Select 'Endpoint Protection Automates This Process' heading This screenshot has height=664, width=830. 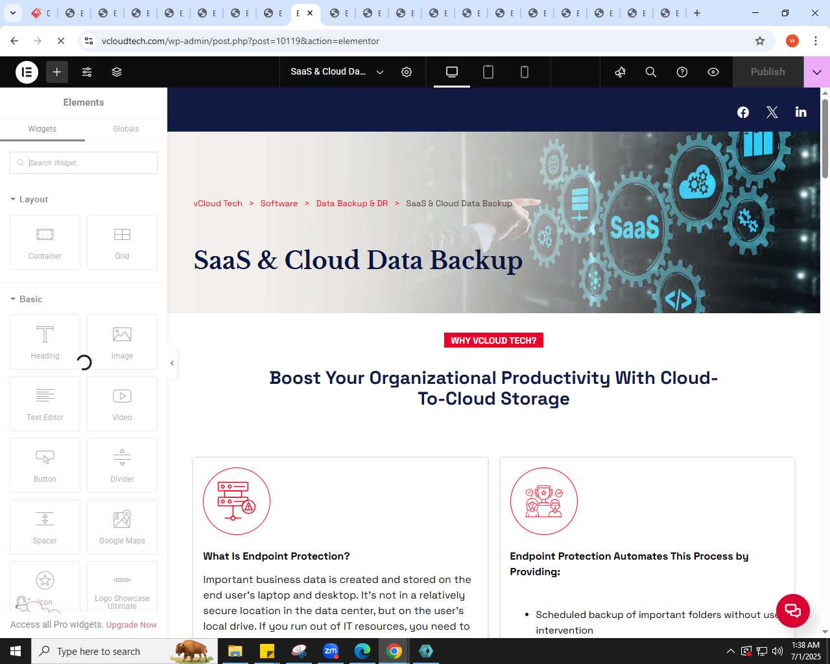point(629,564)
